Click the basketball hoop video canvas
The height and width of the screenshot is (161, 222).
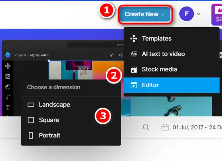[x=86, y=70]
